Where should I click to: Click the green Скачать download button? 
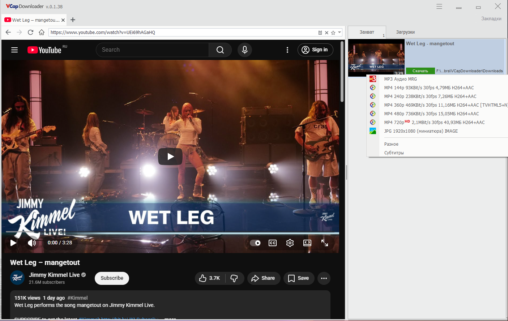click(420, 71)
